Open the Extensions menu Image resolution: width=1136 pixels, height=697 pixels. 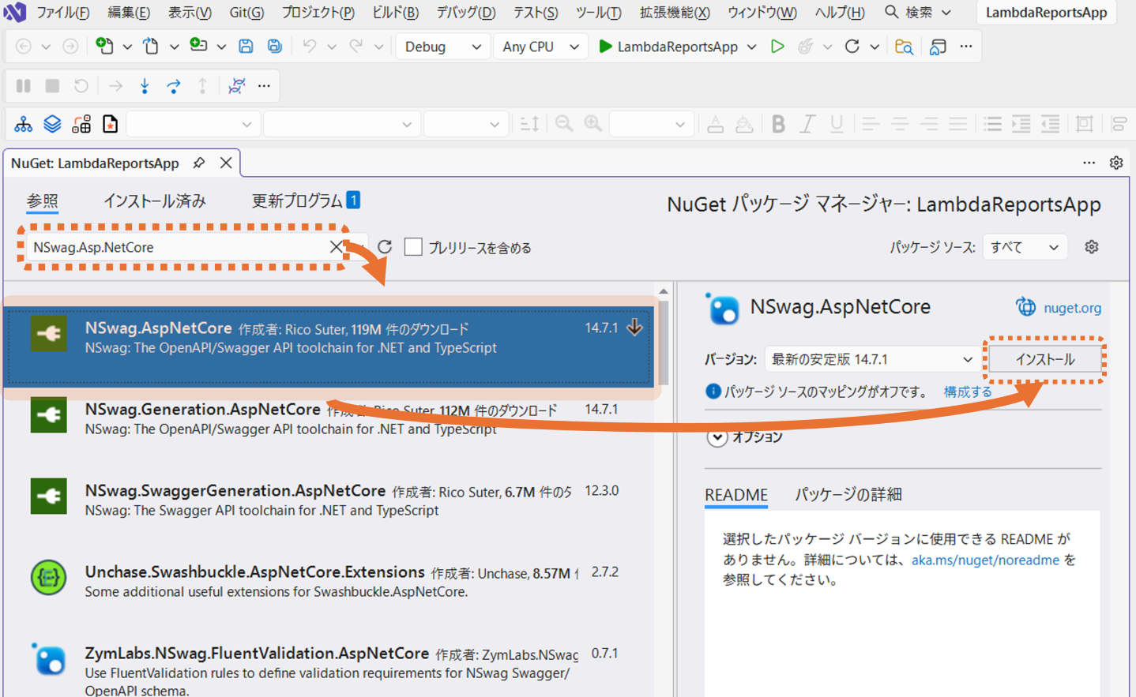point(675,13)
